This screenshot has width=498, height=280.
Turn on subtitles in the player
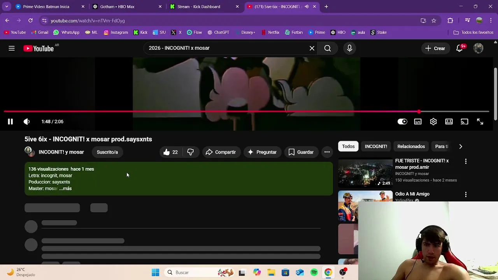418,122
